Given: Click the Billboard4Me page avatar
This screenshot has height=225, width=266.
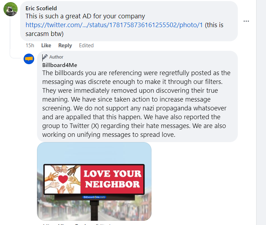Looking at the screenshot, I should (x=29, y=59).
